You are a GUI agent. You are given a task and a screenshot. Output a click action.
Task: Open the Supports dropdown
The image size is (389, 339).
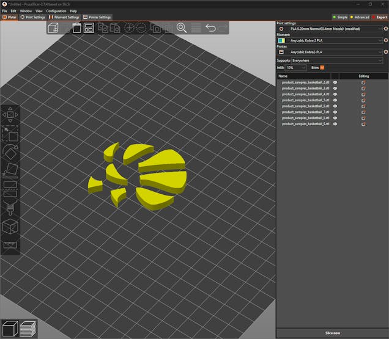336,60
